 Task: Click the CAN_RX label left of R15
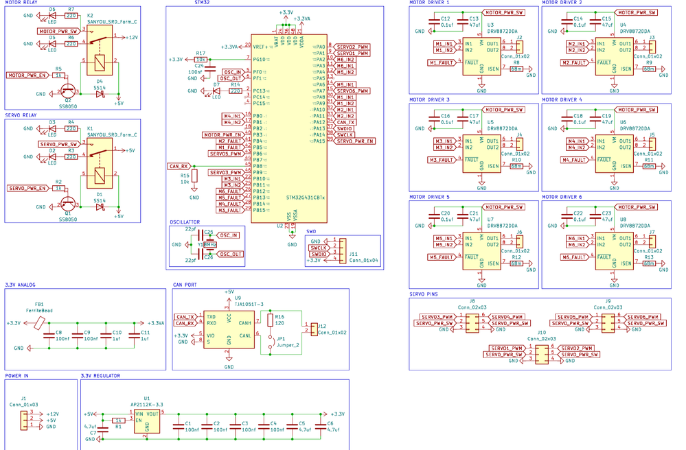point(179,167)
